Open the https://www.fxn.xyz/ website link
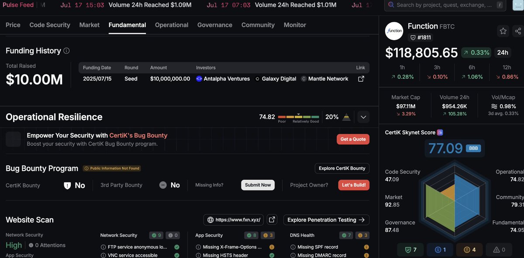The width and height of the screenshot is (524, 258). point(234,220)
